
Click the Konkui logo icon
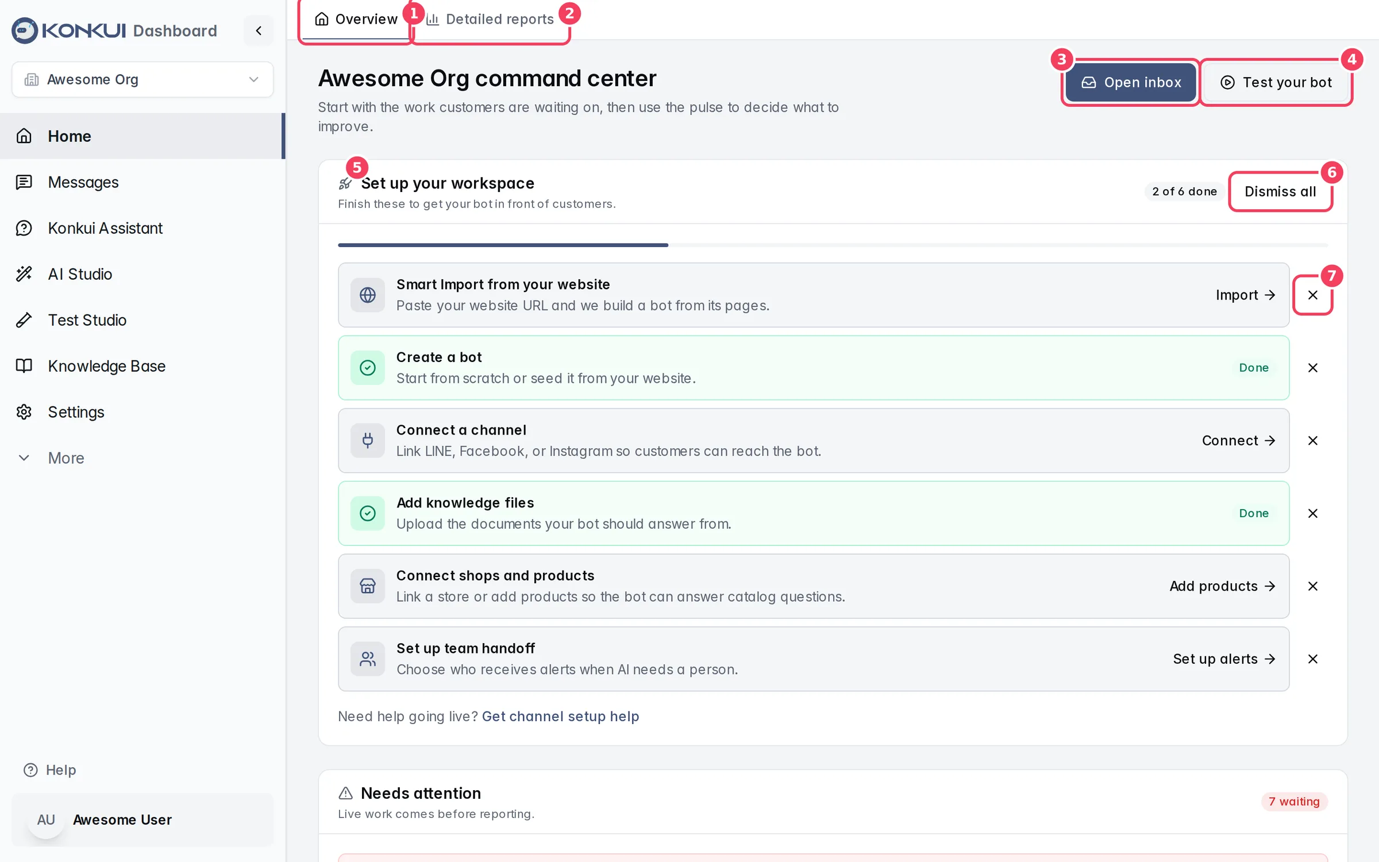click(25, 30)
